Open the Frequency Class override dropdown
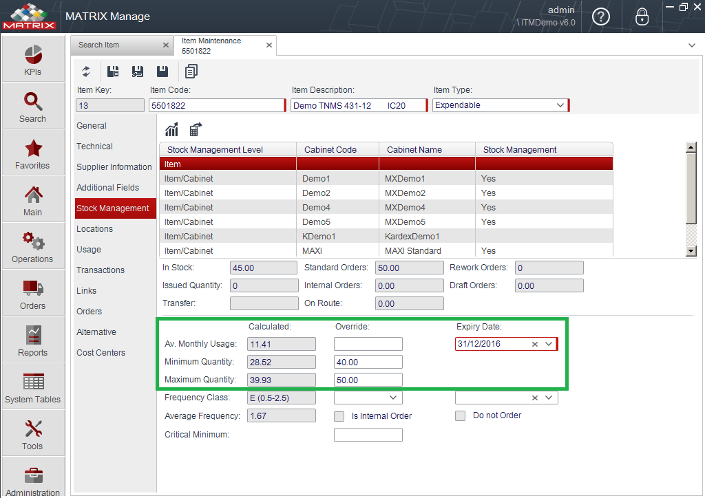 click(393, 398)
